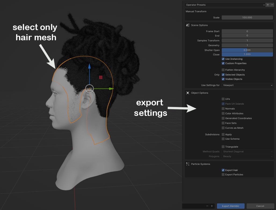Screen dimensions: 276x210
Task: Remove operator preset with minus button
Action: 272,5
